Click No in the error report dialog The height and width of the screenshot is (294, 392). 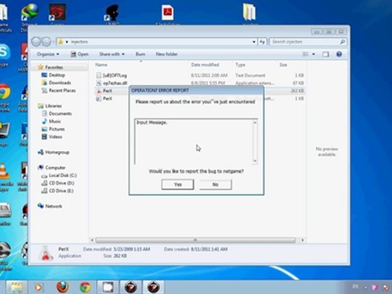pyautogui.click(x=216, y=185)
